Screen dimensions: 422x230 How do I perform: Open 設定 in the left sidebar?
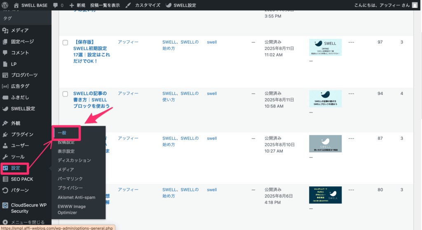tap(16, 168)
